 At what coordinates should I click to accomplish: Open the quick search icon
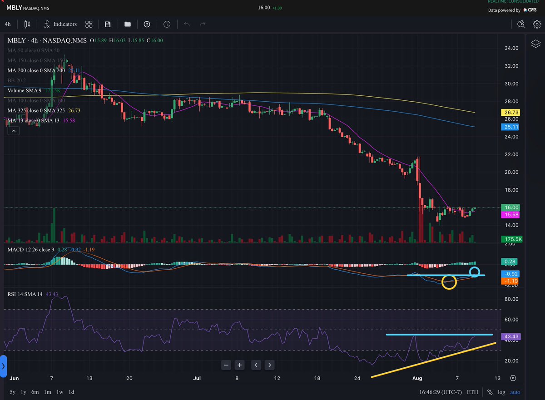520,24
